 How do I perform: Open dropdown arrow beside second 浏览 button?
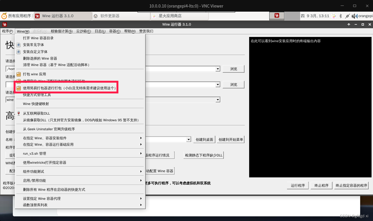(218, 85)
